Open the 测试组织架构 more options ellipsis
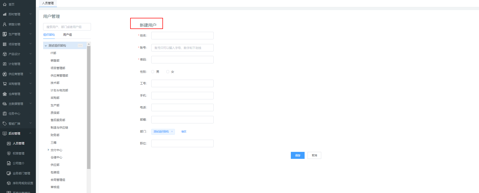479x193 pixels. (x=80, y=46)
